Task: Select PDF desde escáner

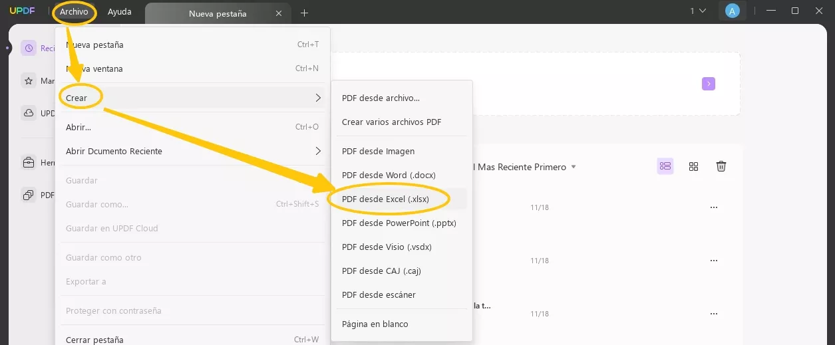Action: [x=401, y=294]
